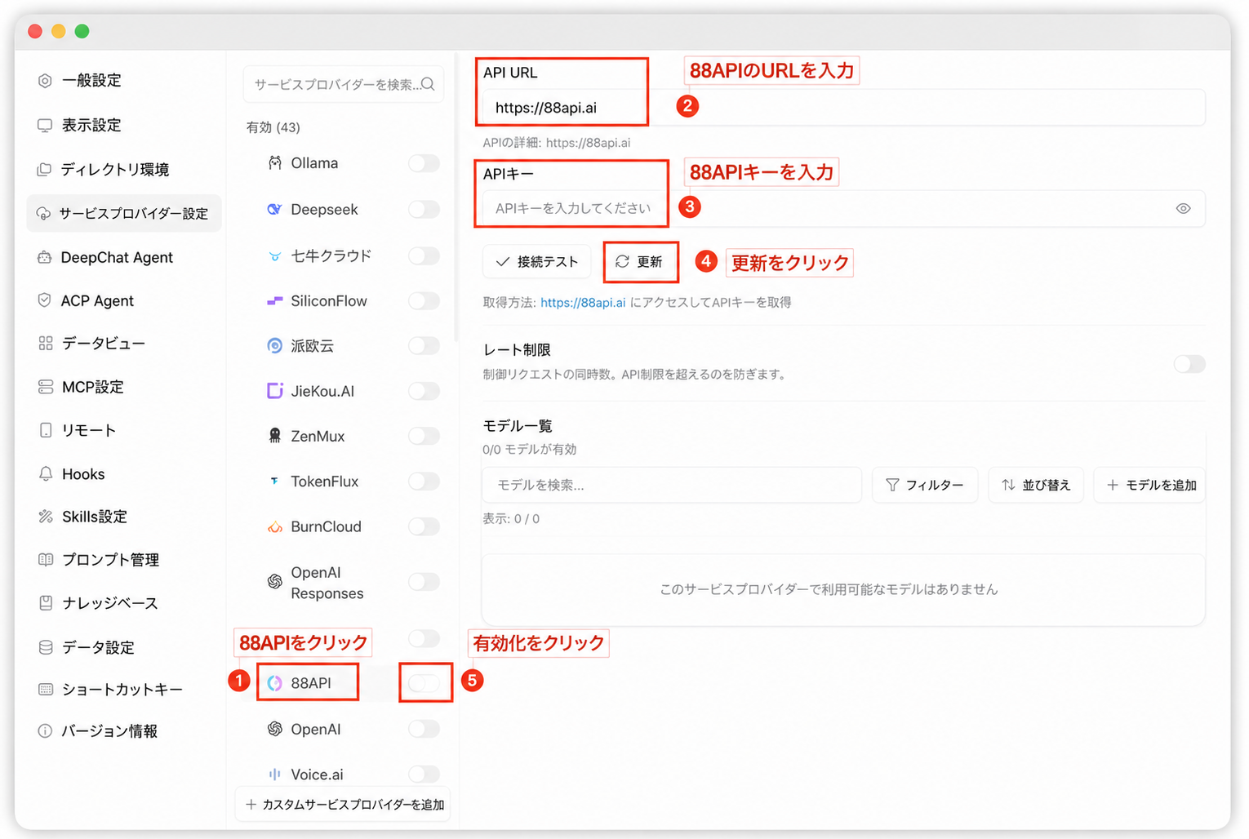Toggle the 派欧云 provider switch
This screenshot has width=1249, height=839.
(x=424, y=346)
